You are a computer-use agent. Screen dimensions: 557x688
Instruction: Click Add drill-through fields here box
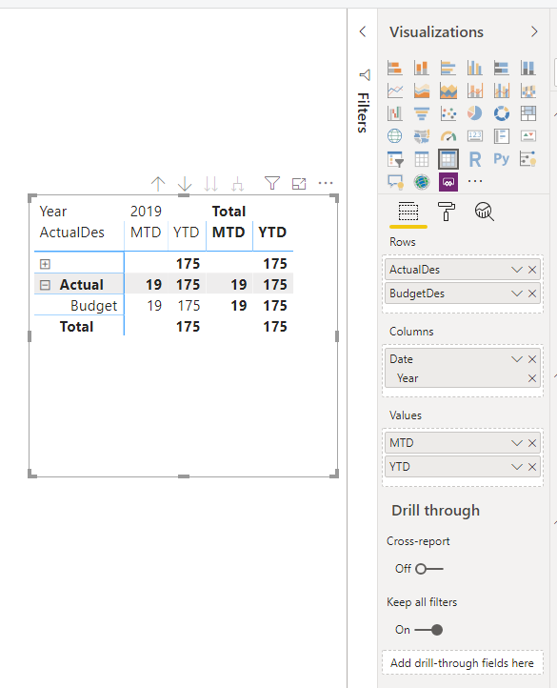(463, 662)
